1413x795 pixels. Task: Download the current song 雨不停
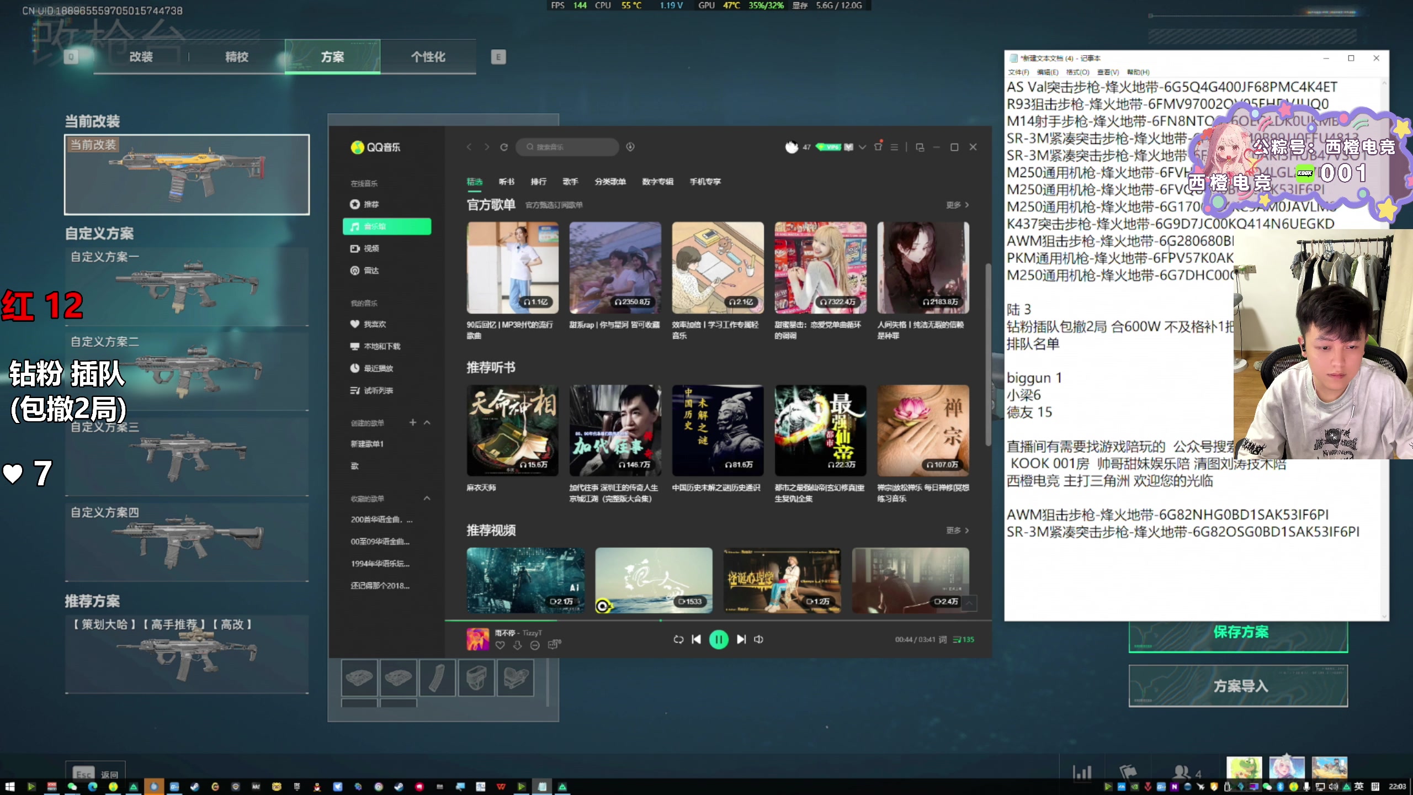tap(517, 645)
